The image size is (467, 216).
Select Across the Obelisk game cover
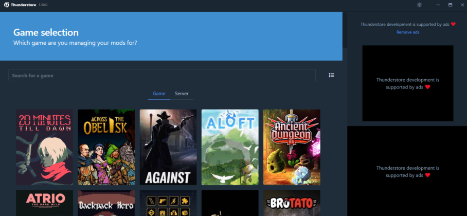(106, 147)
